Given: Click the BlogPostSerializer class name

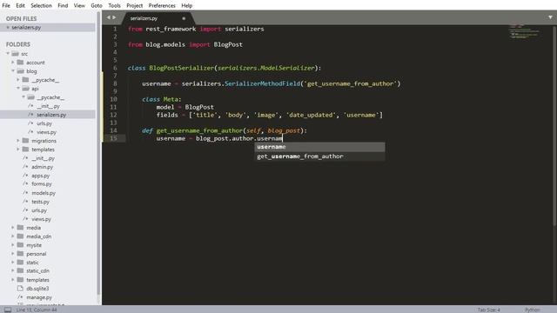Looking at the screenshot, I should (182, 68).
